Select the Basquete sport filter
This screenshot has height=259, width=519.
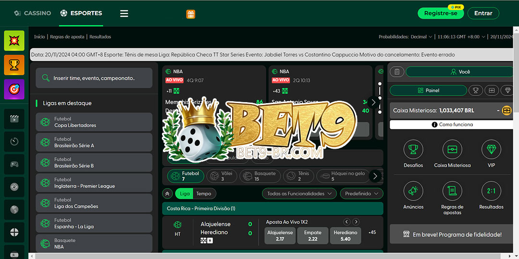[x=260, y=176]
